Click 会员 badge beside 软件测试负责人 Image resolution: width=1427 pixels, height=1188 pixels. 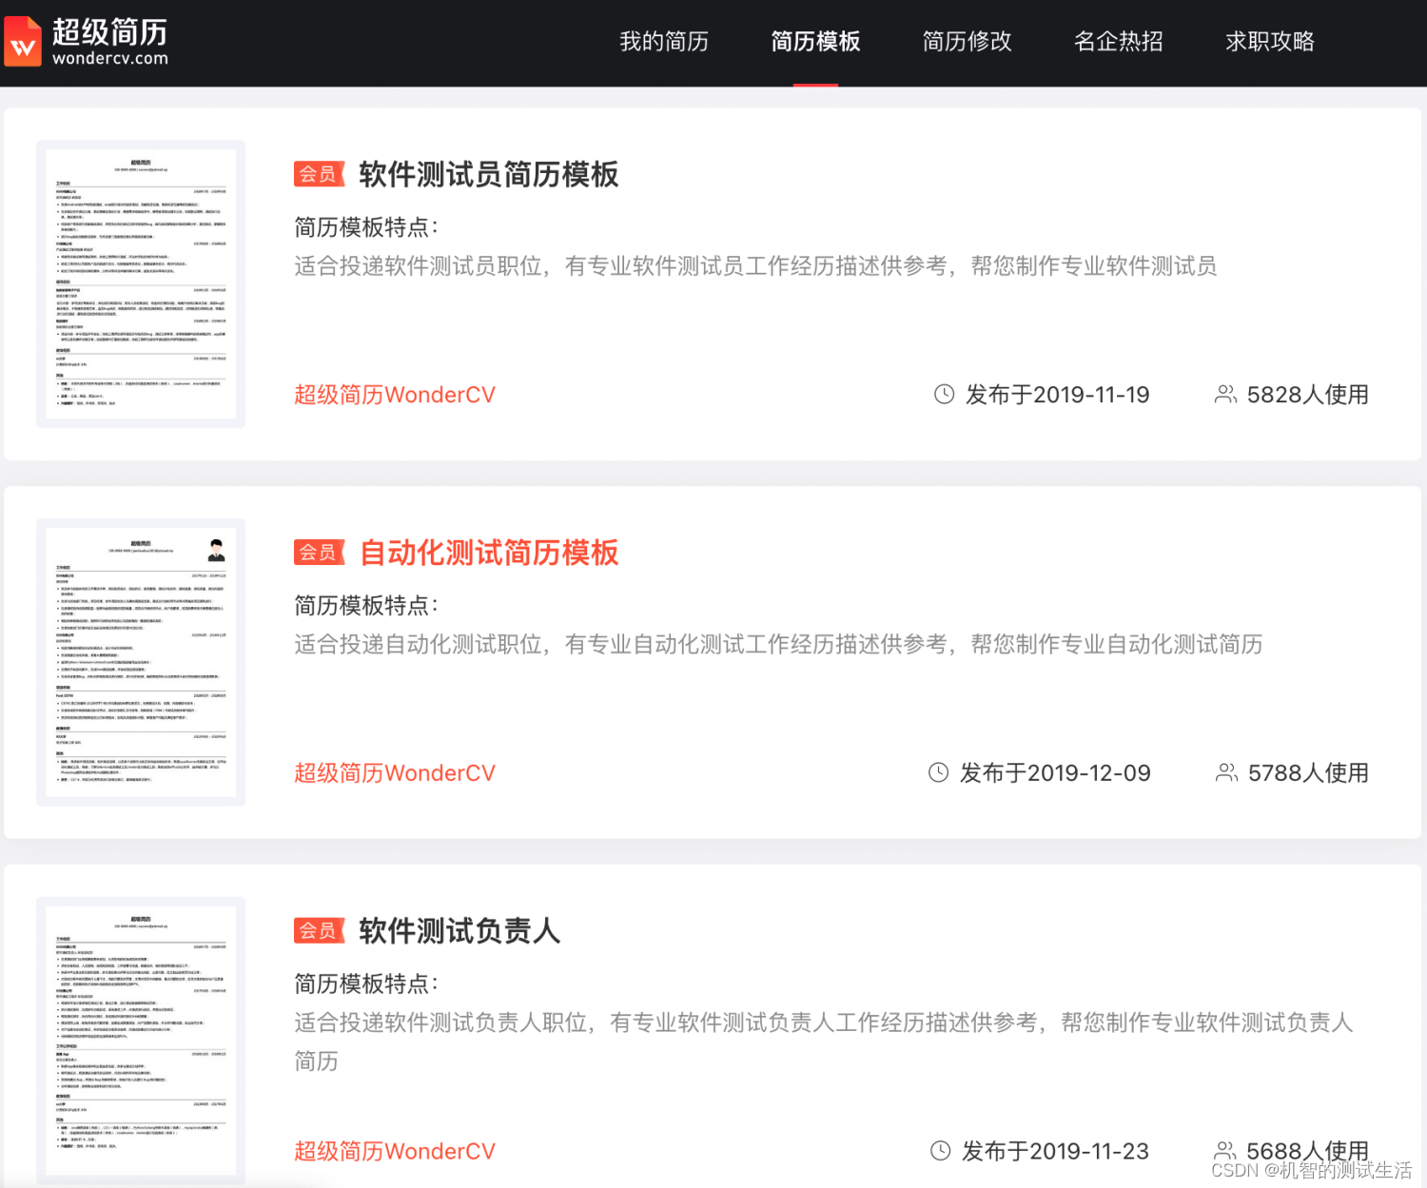click(319, 931)
